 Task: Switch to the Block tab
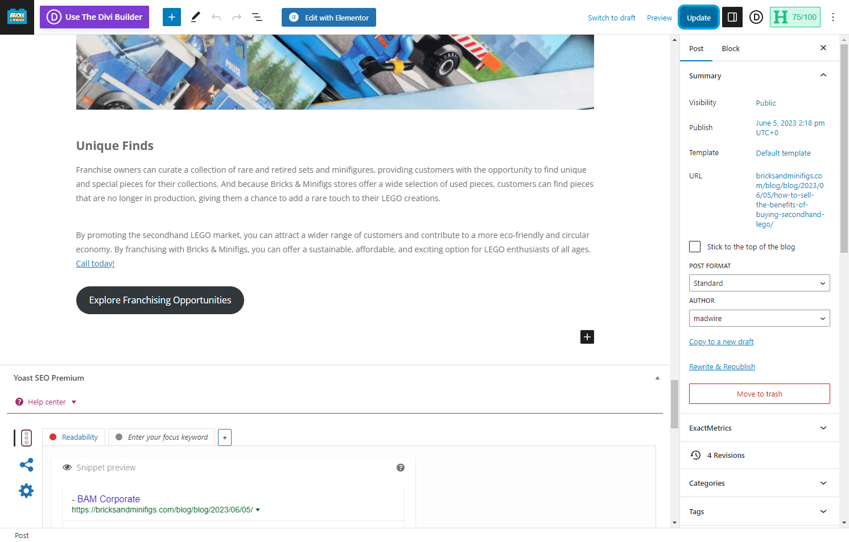click(x=731, y=48)
